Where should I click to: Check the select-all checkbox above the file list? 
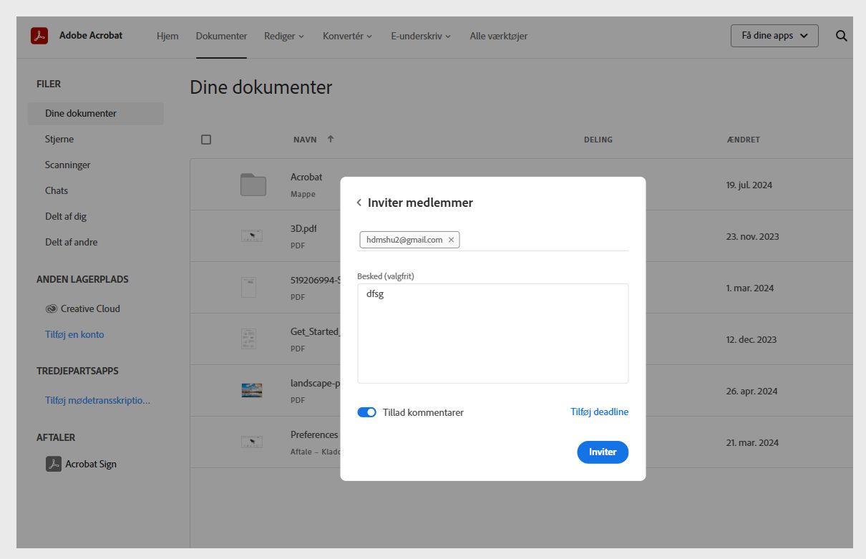[206, 139]
